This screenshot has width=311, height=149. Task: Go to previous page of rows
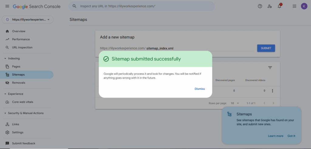point(264,103)
